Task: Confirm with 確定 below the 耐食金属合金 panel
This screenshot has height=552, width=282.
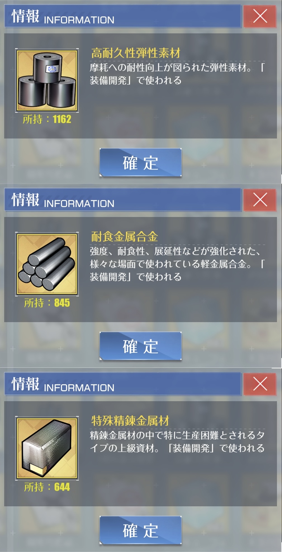Action: 141,346
